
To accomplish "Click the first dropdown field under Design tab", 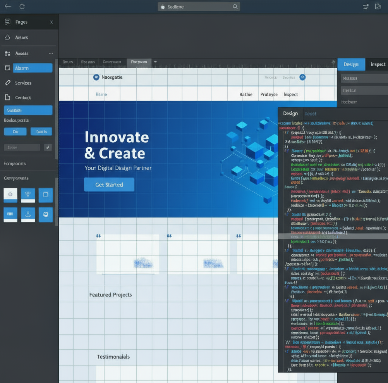I will pyautogui.click(x=364, y=78).
